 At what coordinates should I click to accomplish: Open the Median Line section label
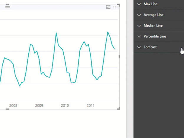point(153,25)
